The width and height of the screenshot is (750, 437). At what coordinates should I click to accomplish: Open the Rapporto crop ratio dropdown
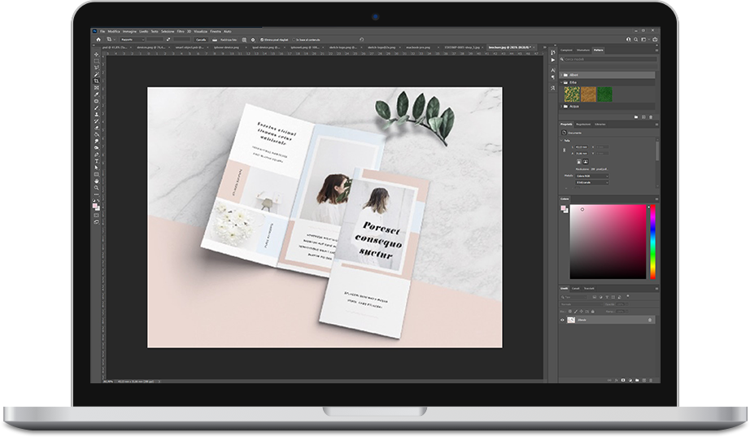point(132,40)
